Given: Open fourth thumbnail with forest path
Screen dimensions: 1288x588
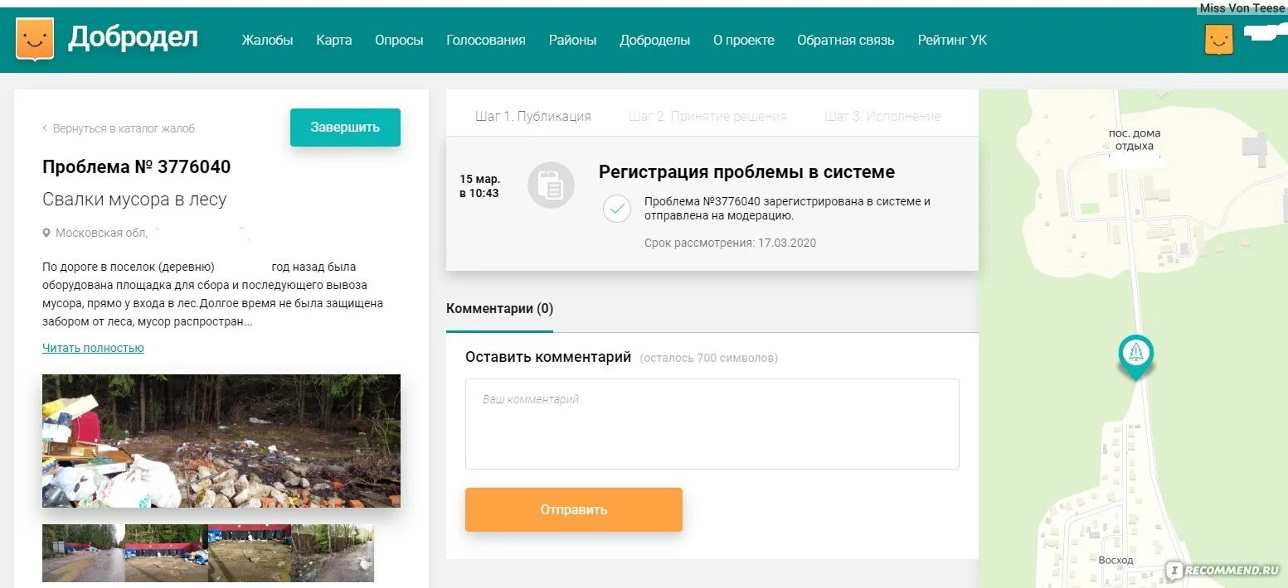Looking at the screenshot, I should coord(333,553).
